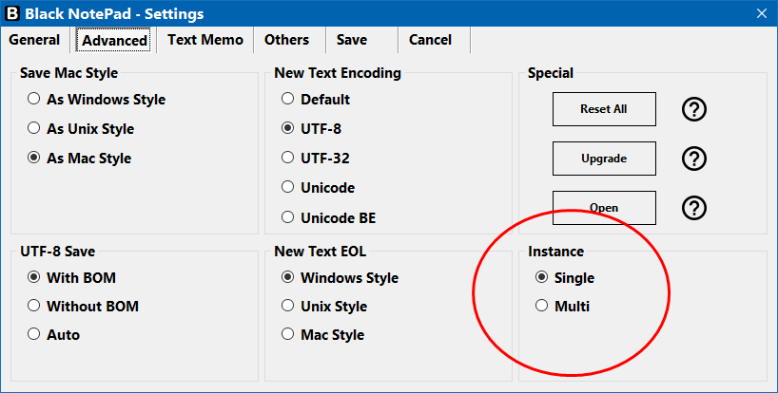The width and height of the screenshot is (778, 393).
Task: Select Windows Style under New Text EOL
Action: click(340, 278)
